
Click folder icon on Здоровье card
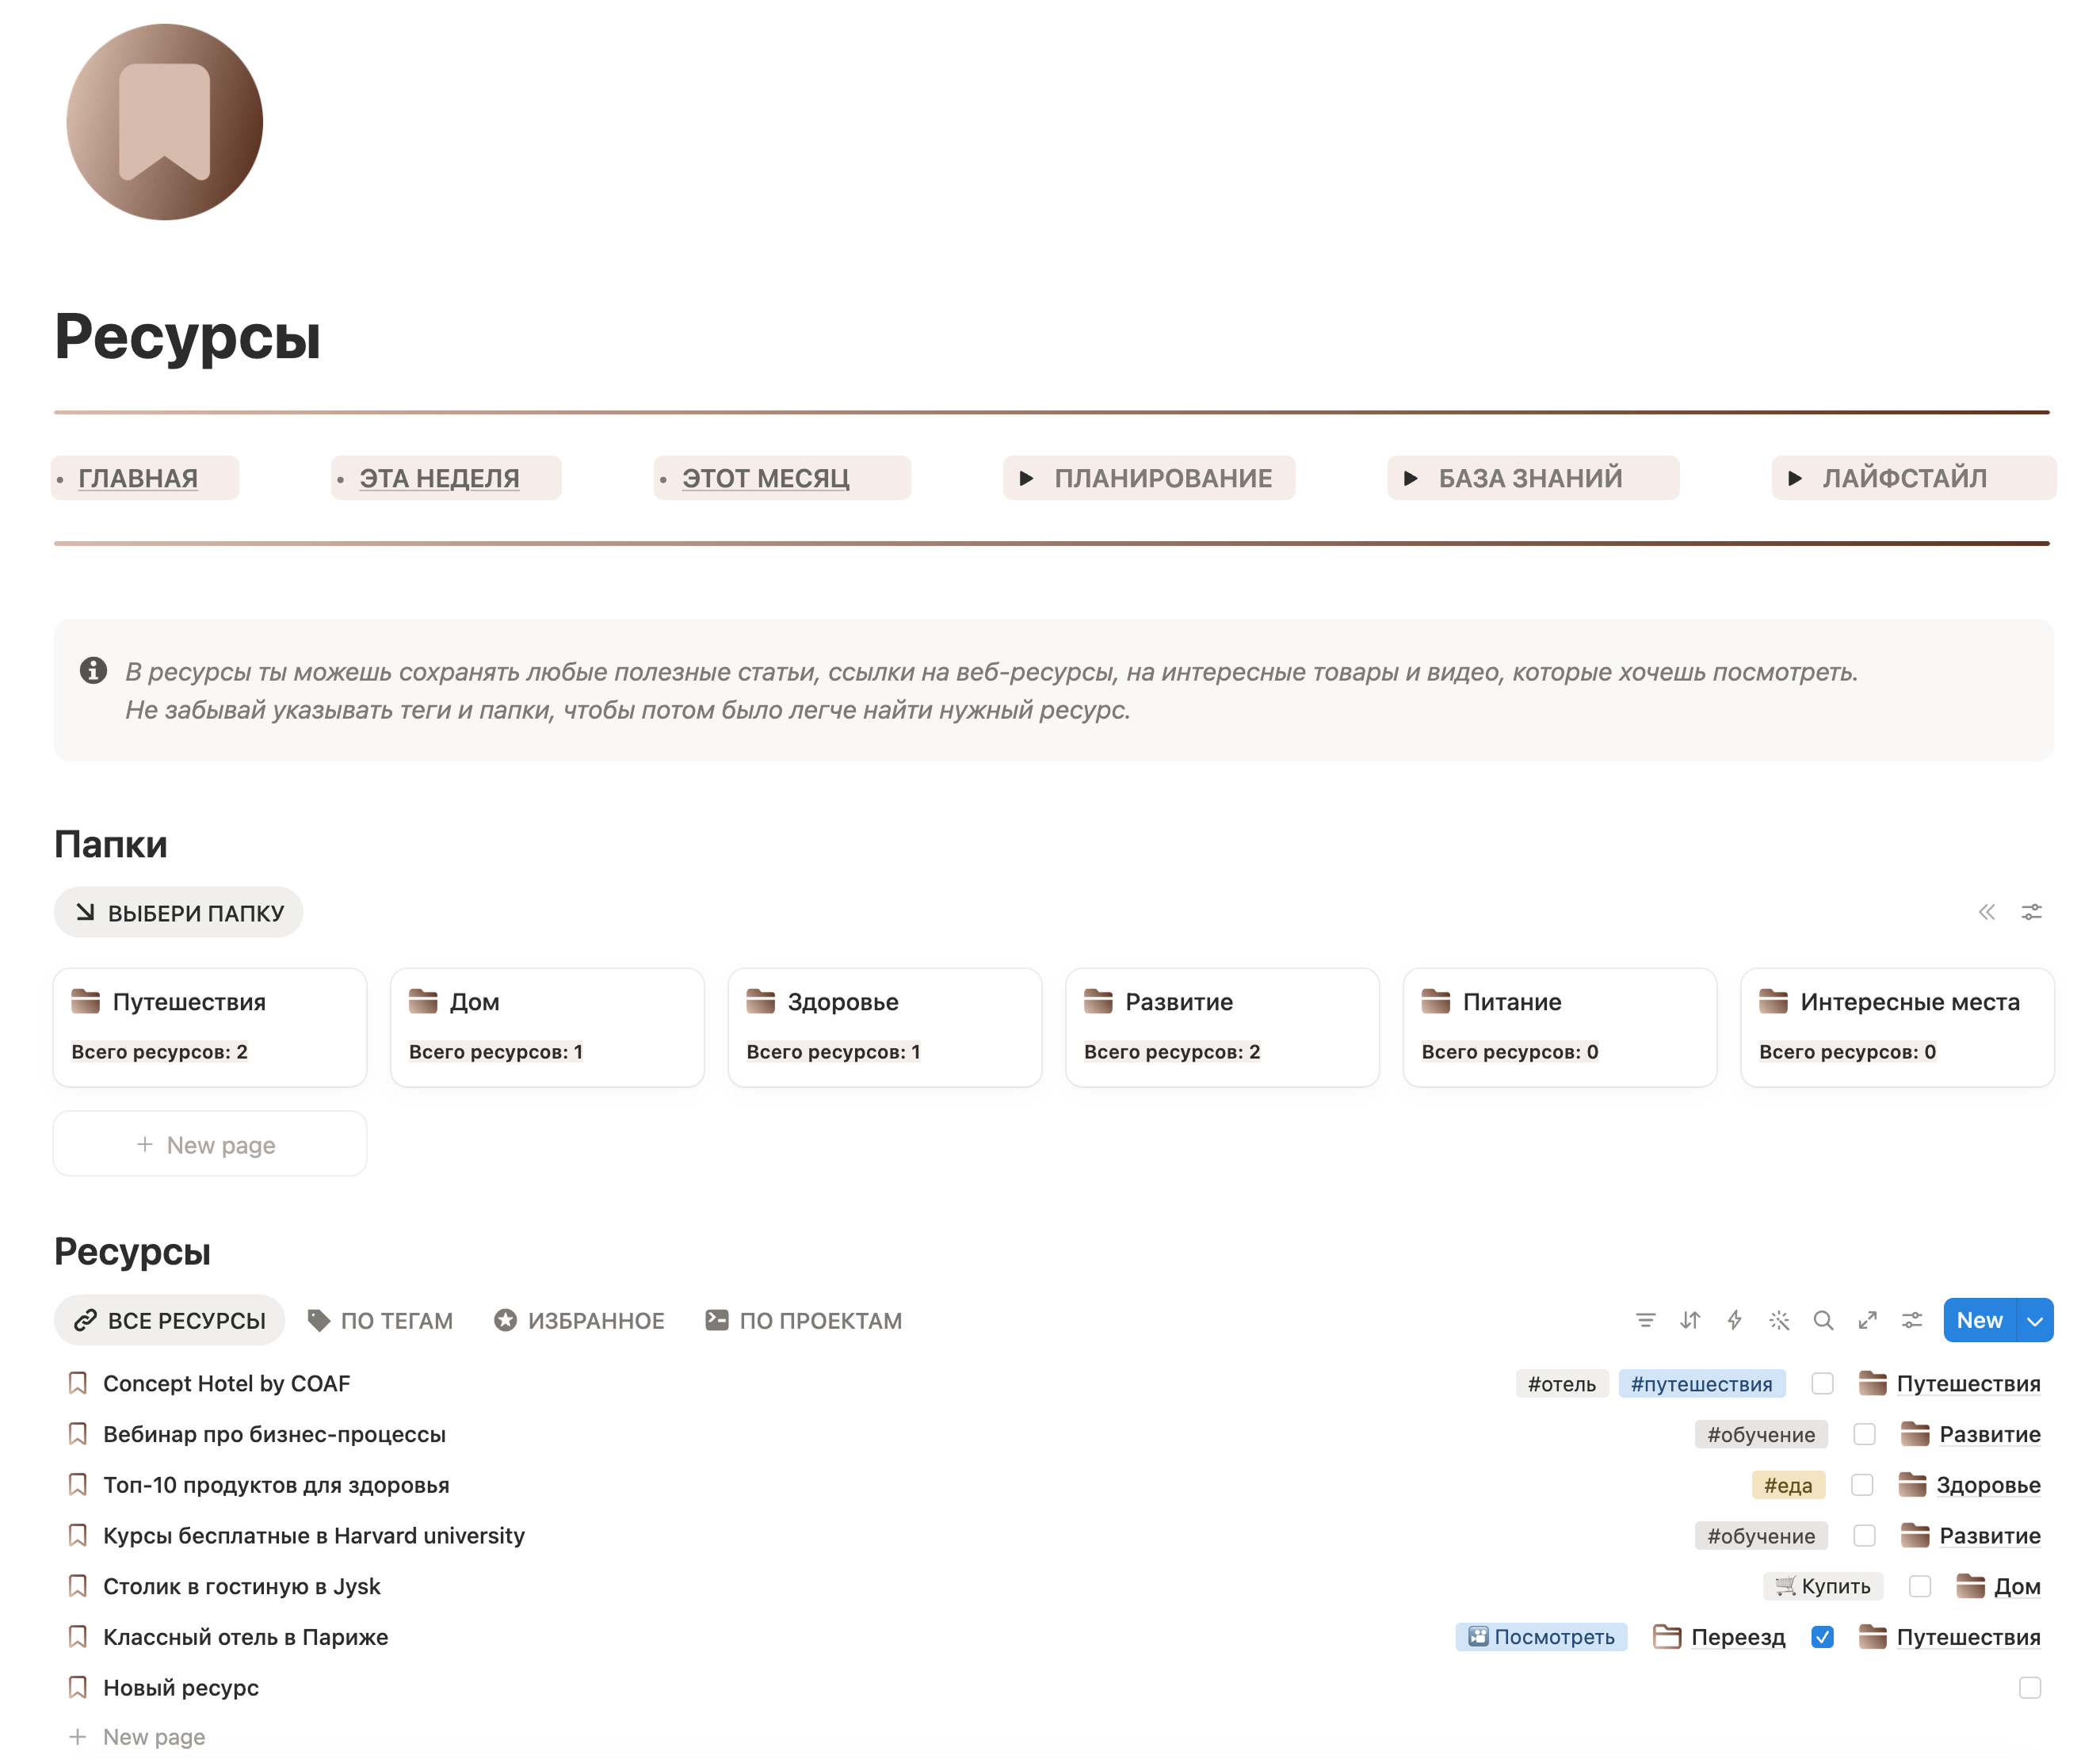pyautogui.click(x=761, y=1001)
